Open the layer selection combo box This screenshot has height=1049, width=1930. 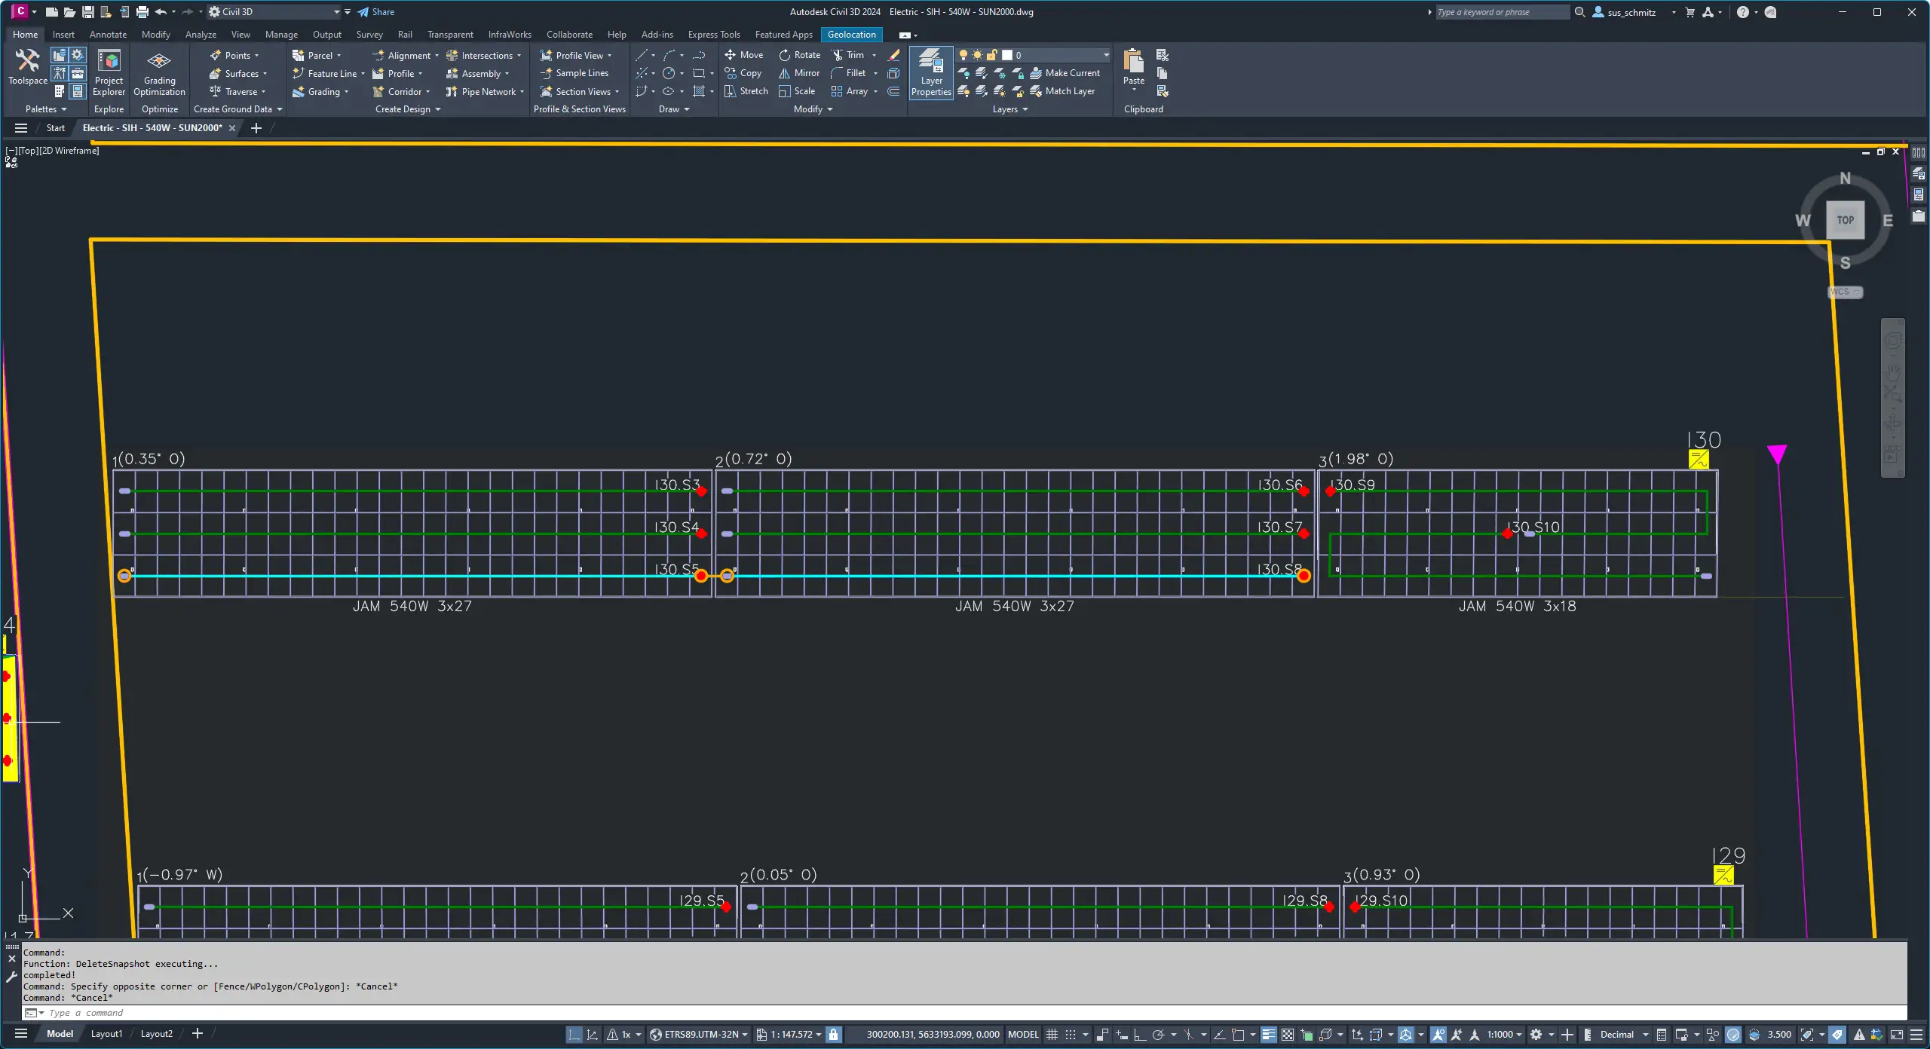click(x=1106, y=55)
